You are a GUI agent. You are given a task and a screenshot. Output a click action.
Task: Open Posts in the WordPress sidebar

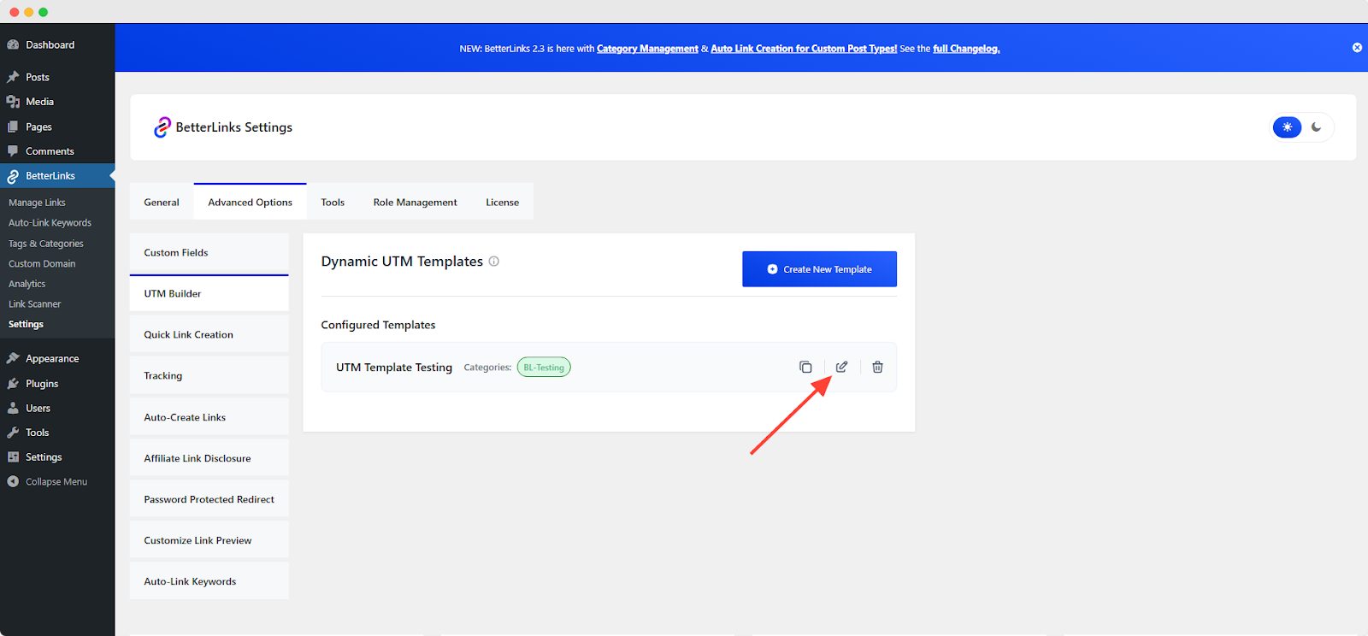click(x=57, y=77)
